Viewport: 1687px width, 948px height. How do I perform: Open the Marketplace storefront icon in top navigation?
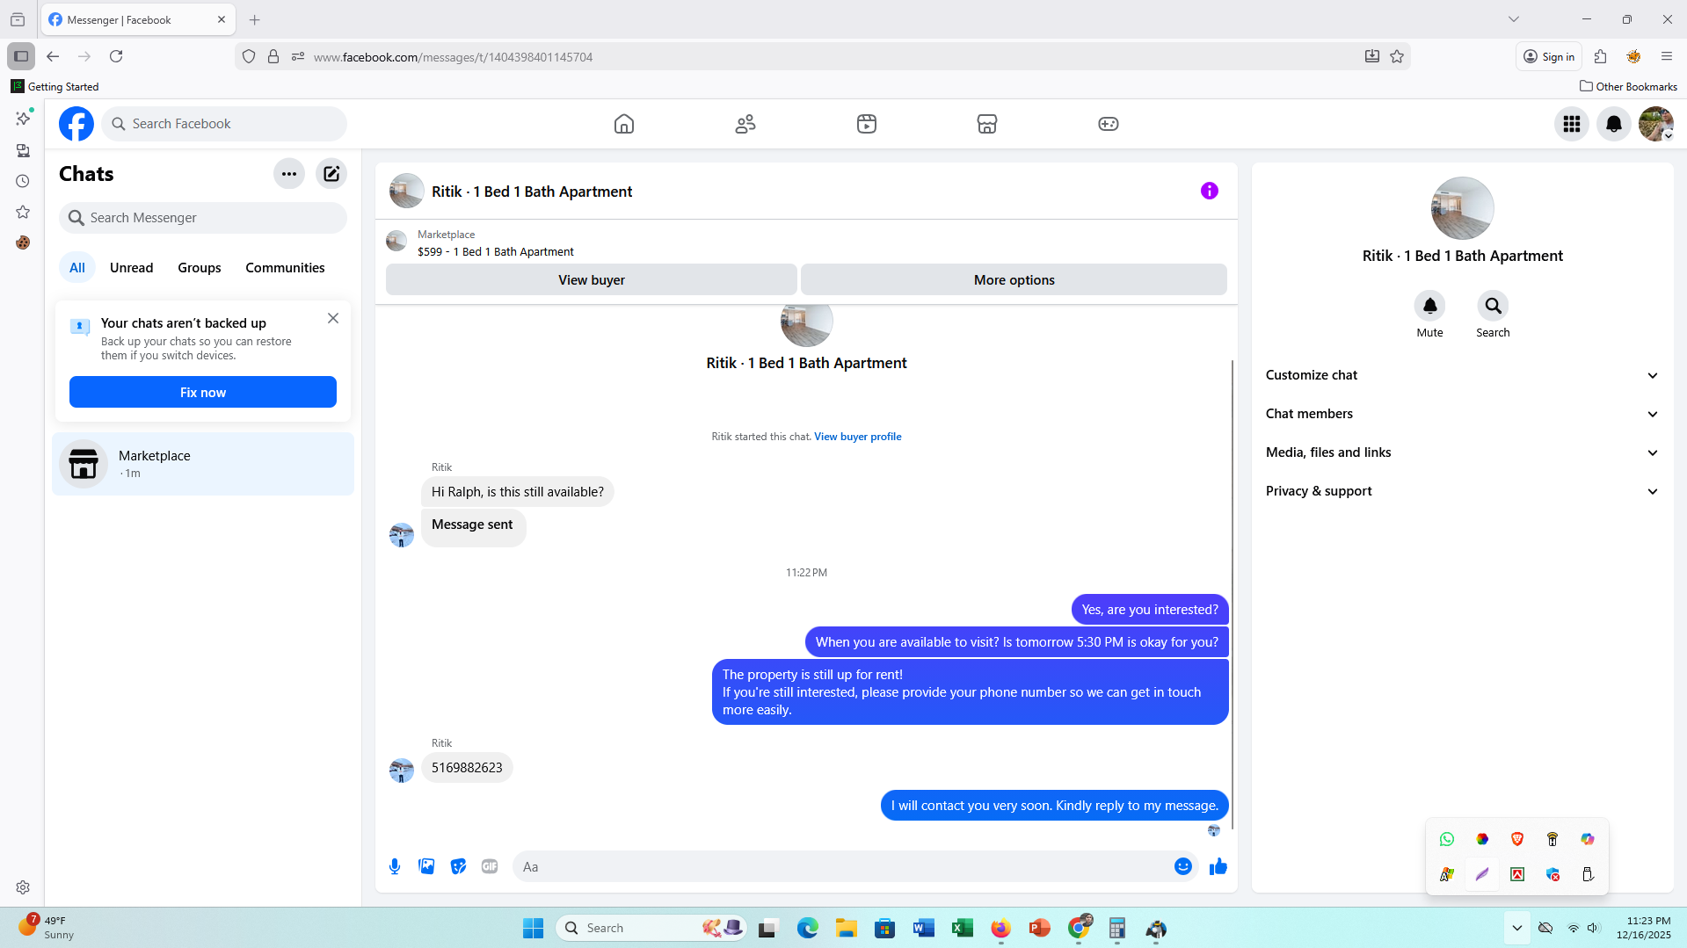click(987, 124)
